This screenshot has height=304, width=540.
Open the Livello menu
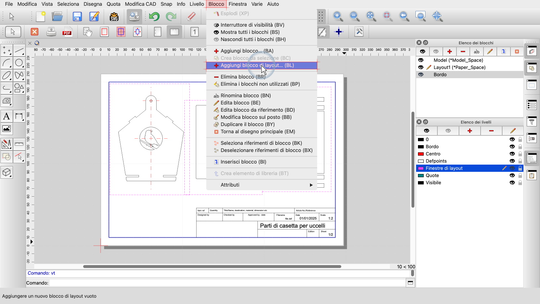(197, 4)
